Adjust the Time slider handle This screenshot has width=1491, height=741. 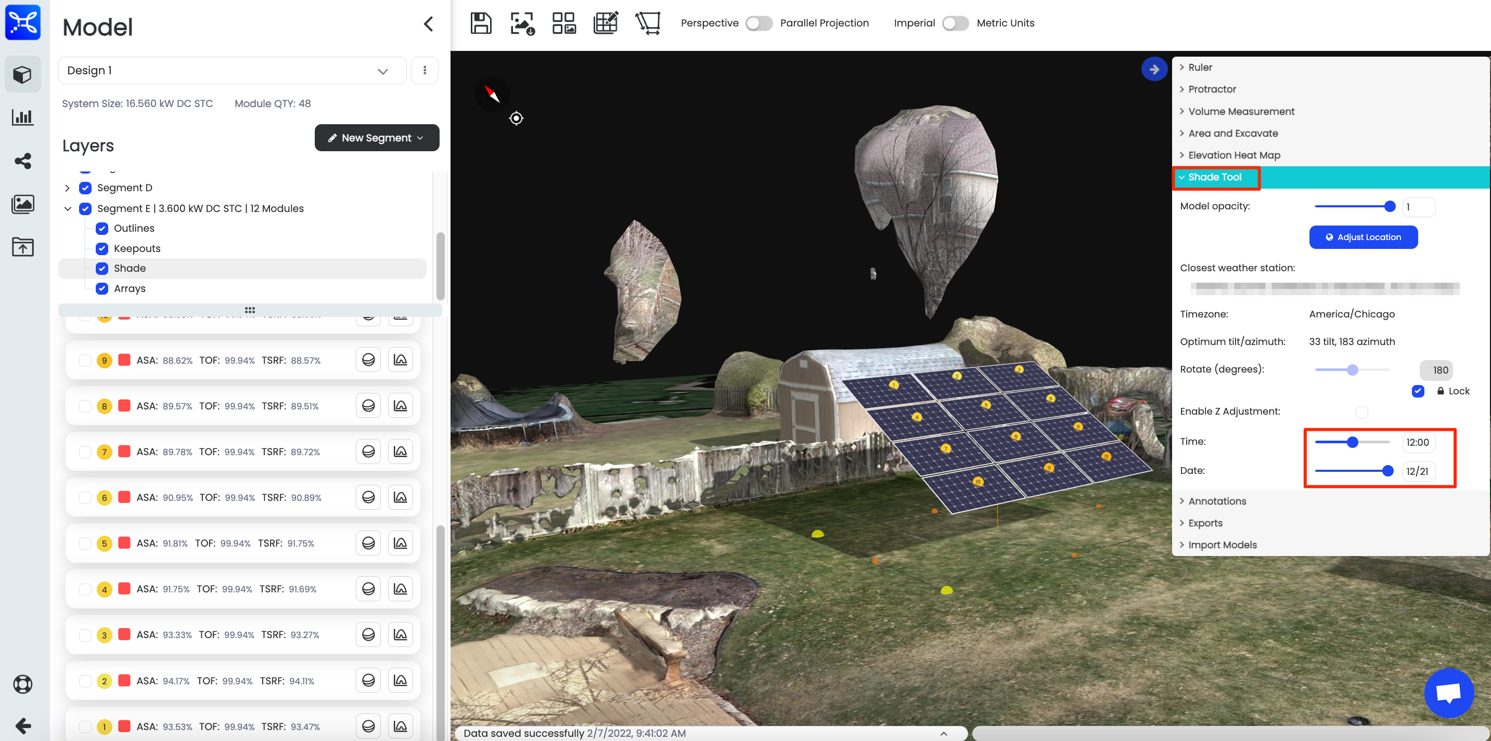1353,442
